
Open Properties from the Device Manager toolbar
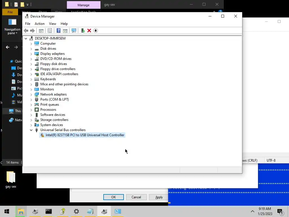50,31
